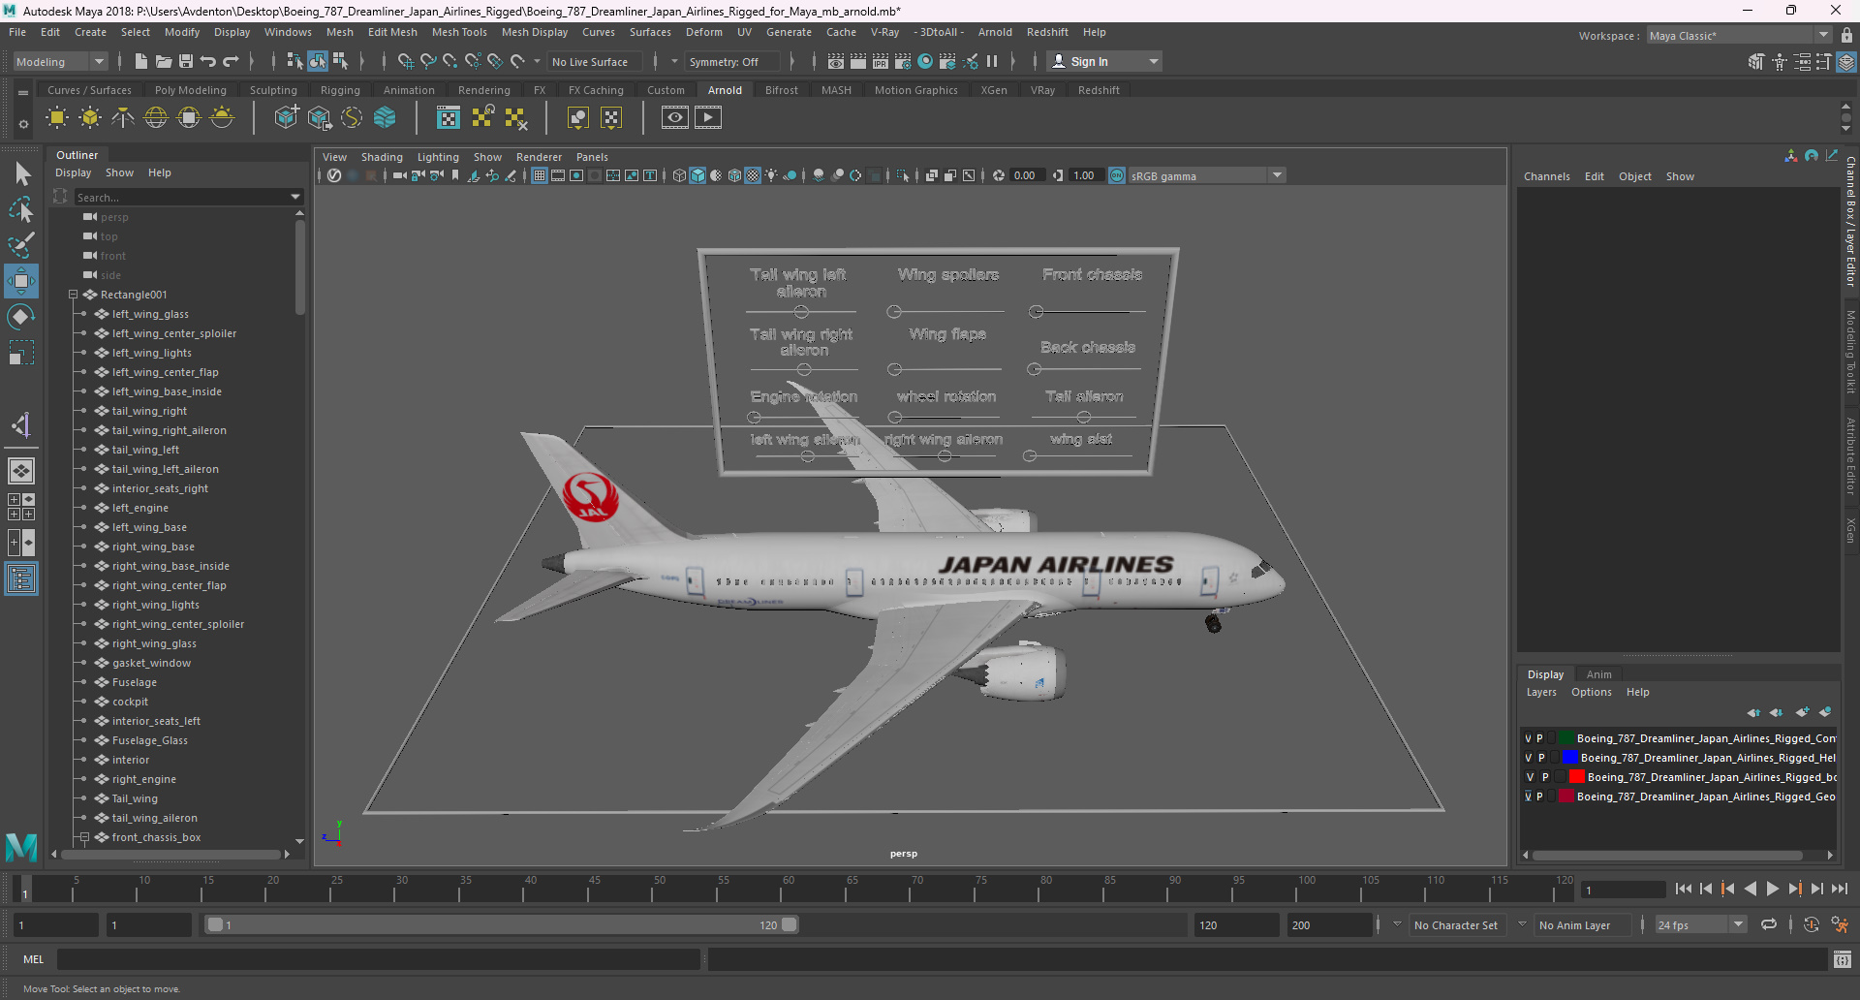Select the Rotate tool in the toolbox
Screen dimensions: 1860x1000
[21, 317]
